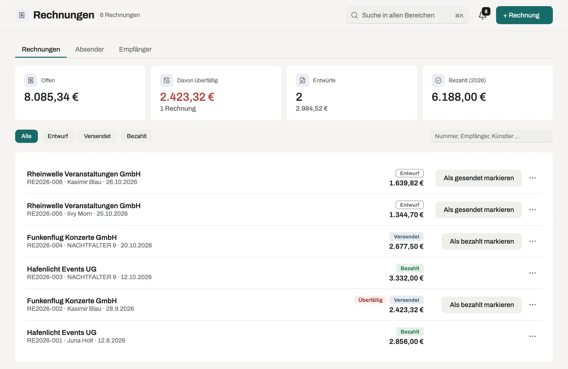568x369 pixels.
Task: Select the Alle filter chip
Action: [x=26, y=136]
